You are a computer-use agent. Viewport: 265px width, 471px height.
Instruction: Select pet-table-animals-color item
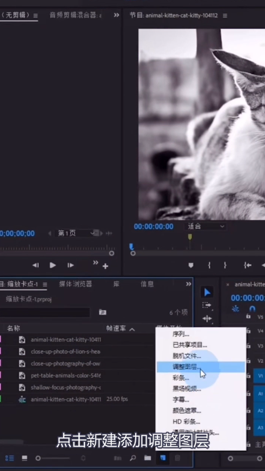click(66, 376)
